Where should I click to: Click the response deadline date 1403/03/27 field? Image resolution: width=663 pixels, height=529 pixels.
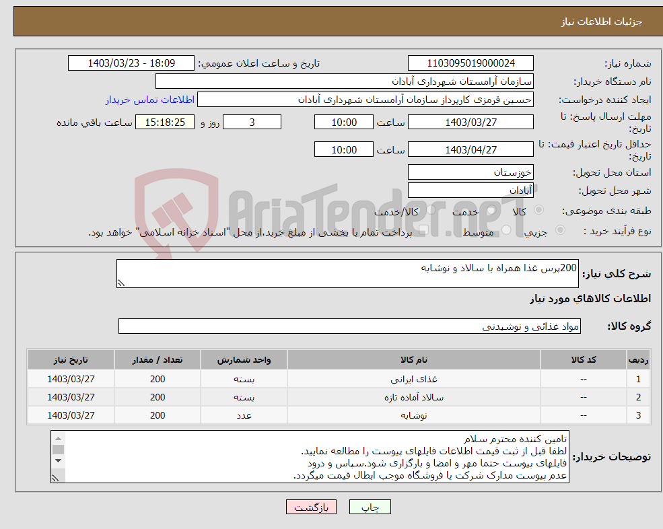(x=470, y=122)
